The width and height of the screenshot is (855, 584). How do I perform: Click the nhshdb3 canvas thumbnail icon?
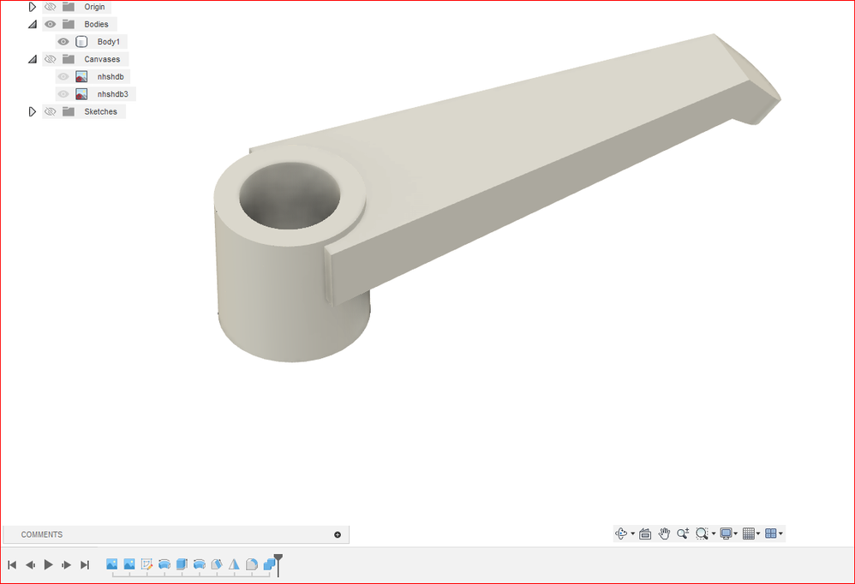point(80,93)
